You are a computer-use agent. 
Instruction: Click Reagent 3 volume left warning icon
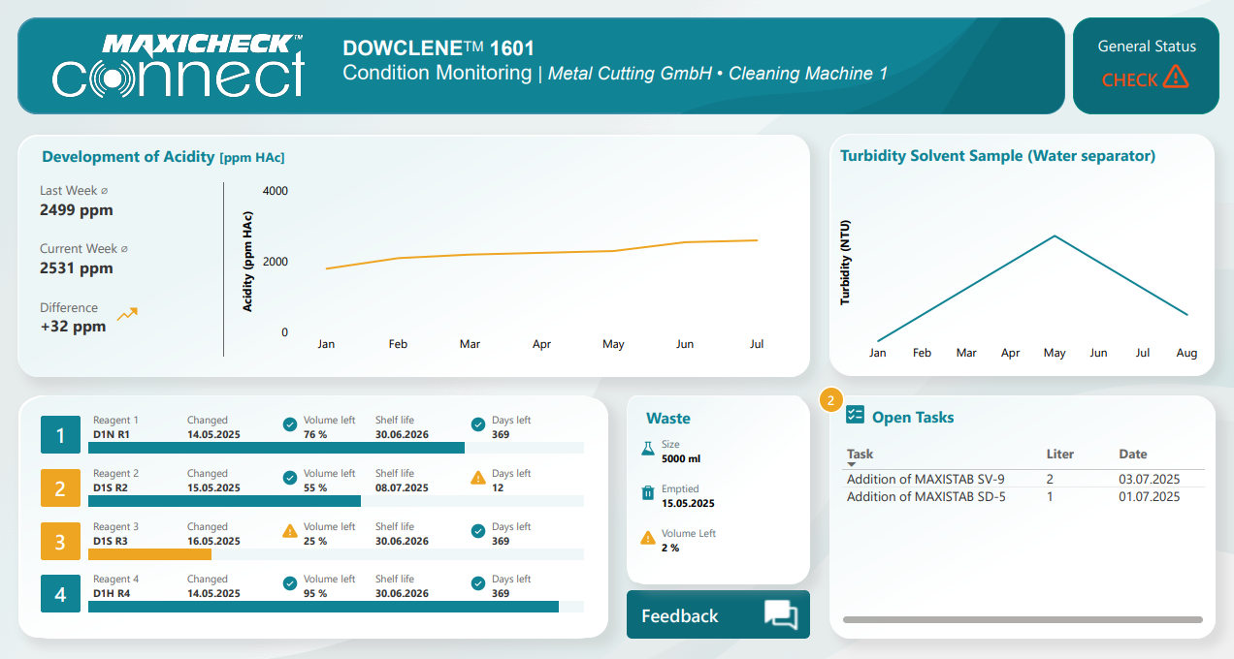tap(289, 531)
